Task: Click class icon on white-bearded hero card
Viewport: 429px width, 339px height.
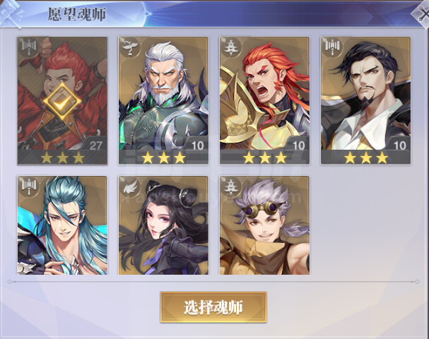Action: coord(130,47)
